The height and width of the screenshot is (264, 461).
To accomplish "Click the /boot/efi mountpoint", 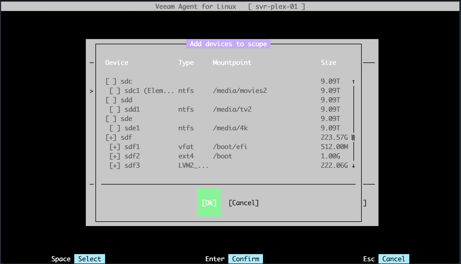I will click(x=230, y=147).
